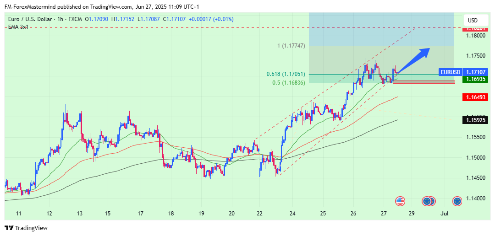495x236 pixels.
Task: Click the date label 26 on time axis
Action: (x=353, y=214)
